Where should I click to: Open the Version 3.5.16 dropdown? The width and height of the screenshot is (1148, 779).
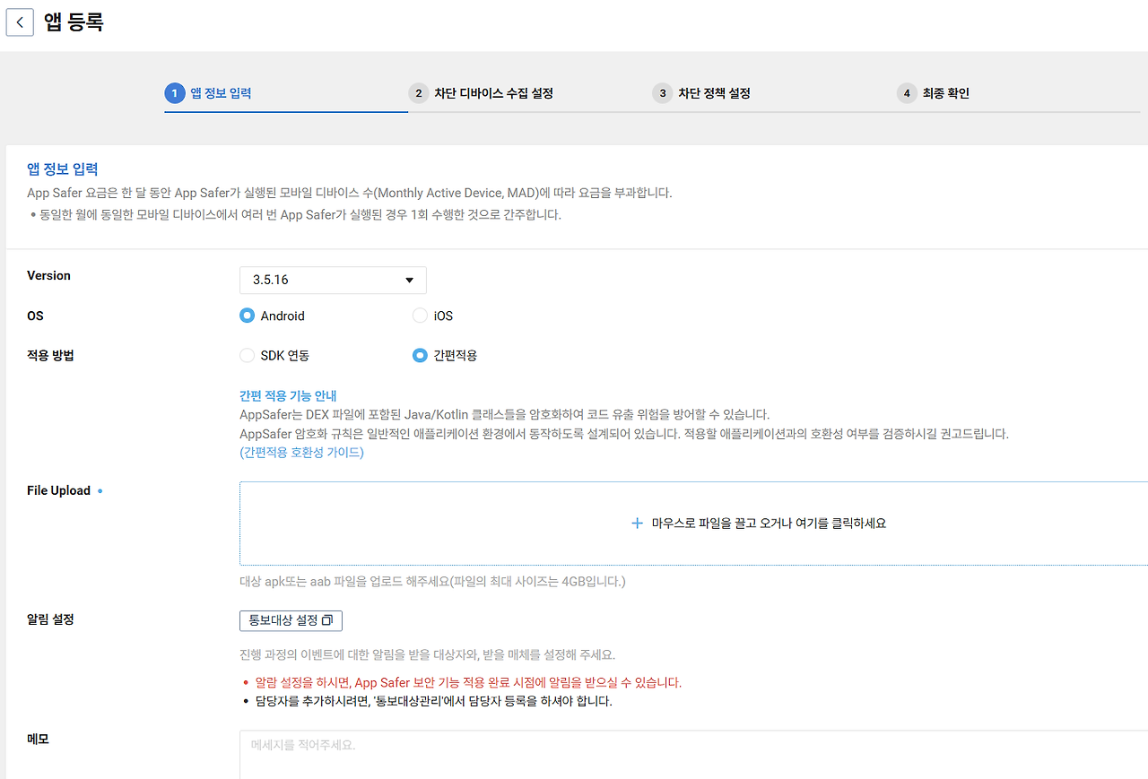(x=333, y=280)
